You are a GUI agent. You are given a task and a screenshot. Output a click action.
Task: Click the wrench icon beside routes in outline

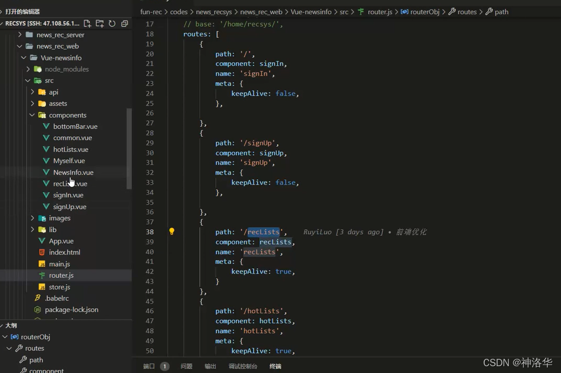(x=19, y=348)
